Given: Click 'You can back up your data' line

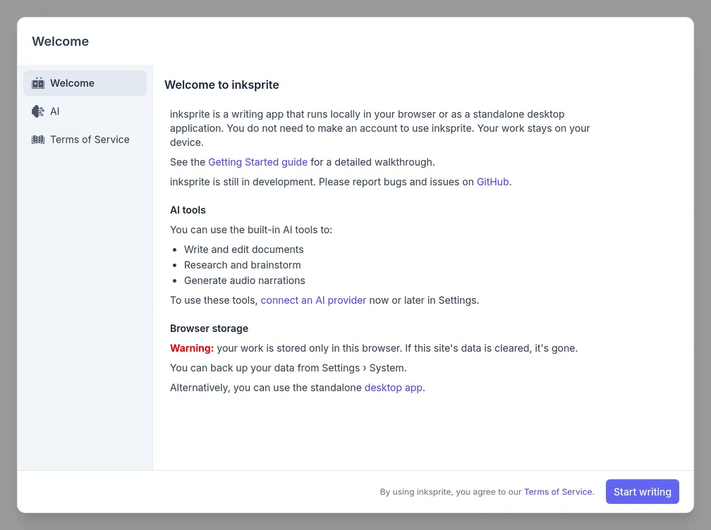Looking at the screenshot, I should point(288,368).
